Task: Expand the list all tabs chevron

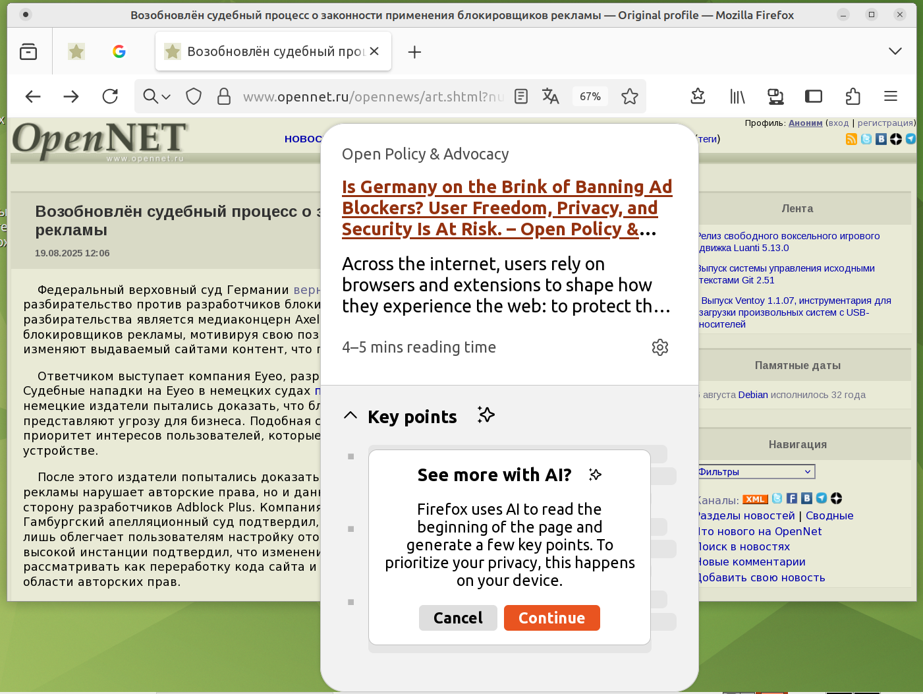Action: [x=895, y=51]
